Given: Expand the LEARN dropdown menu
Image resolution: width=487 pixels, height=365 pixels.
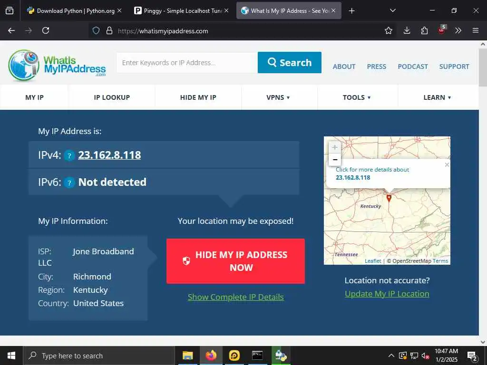Looking at the screenshot, I should coord(437,97).
